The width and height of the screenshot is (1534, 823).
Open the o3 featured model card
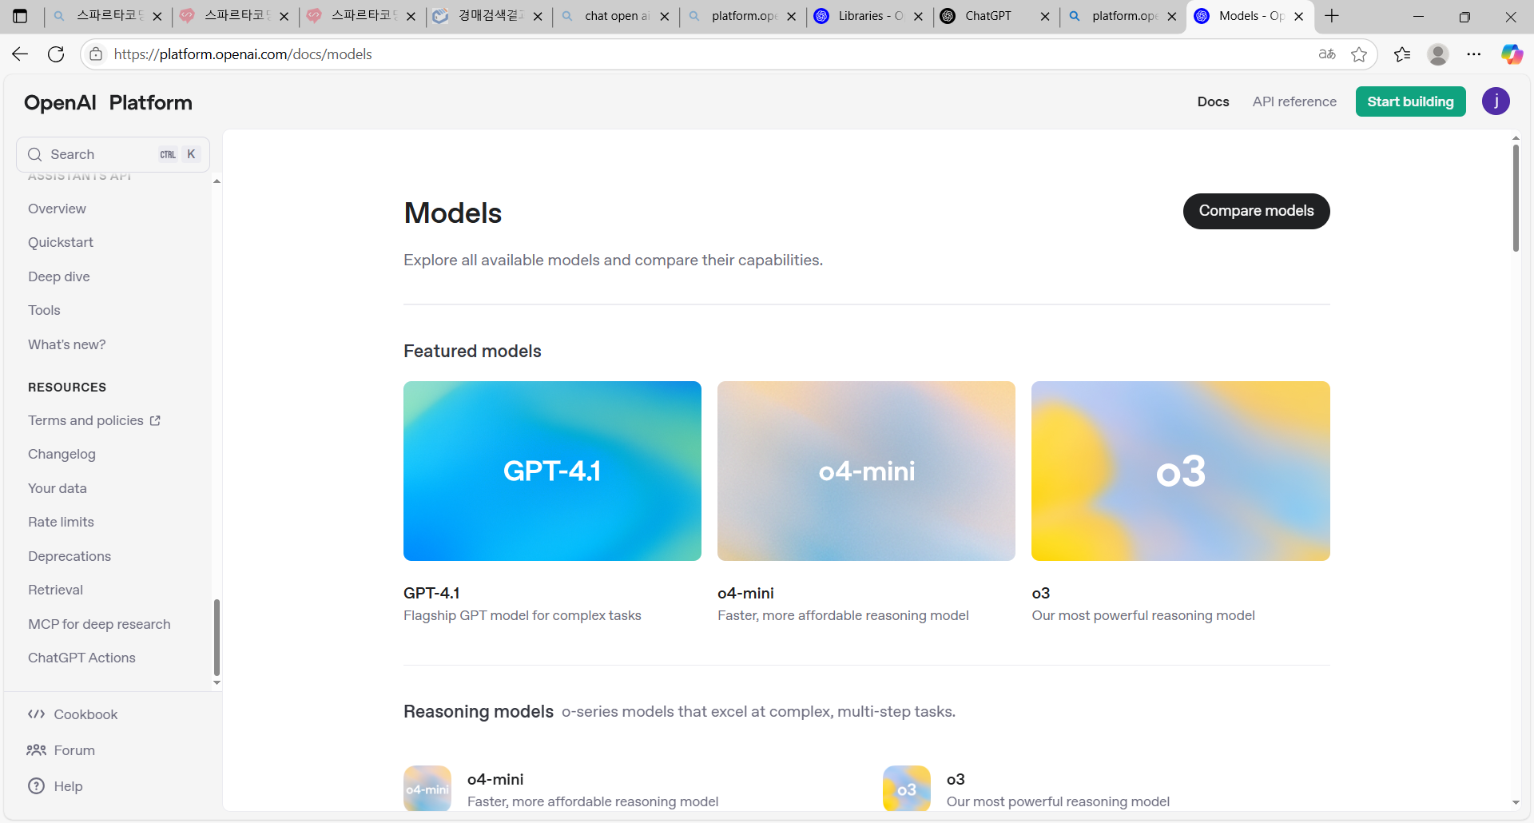click(1181, 471)
